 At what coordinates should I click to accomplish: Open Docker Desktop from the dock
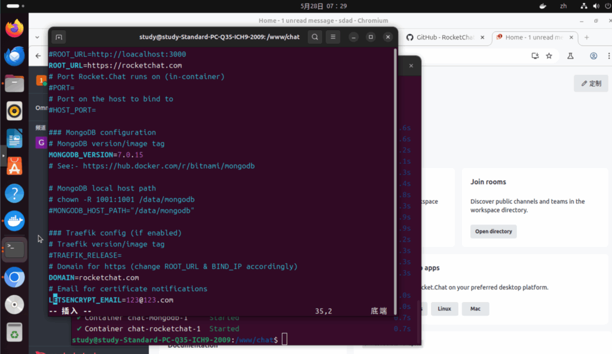[14, 221]
